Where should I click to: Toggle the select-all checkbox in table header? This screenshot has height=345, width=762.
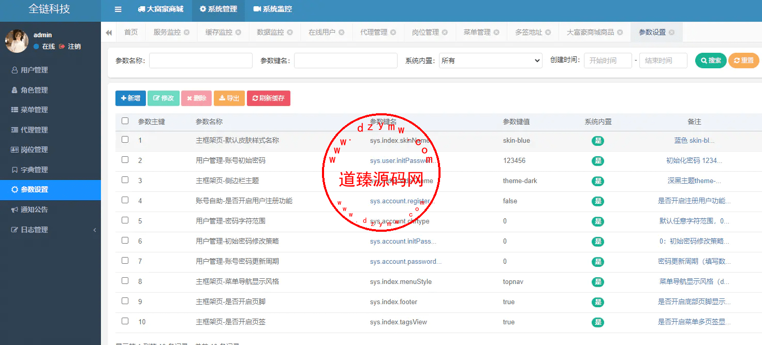(x=125, y=121)
